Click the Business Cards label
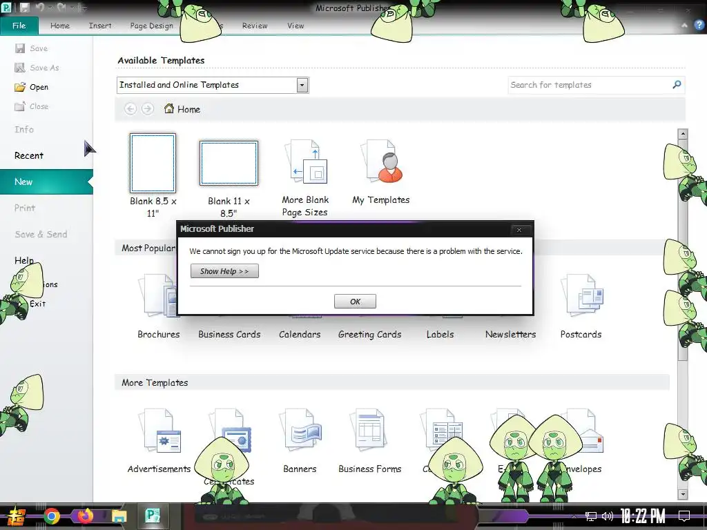 click(229, 335)
